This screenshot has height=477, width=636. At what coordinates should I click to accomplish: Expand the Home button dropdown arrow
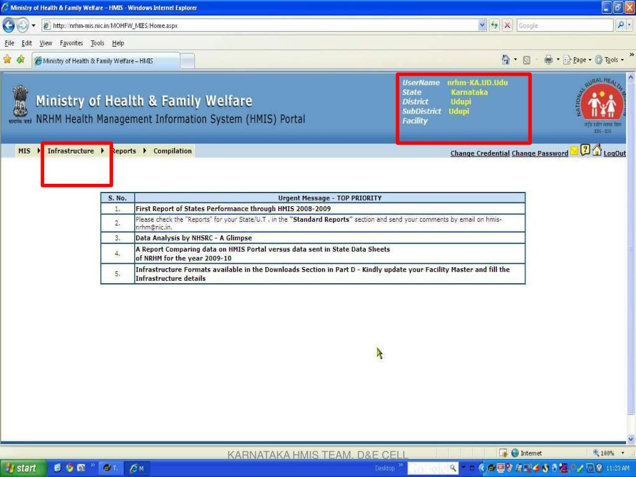[x=515, y=60]
